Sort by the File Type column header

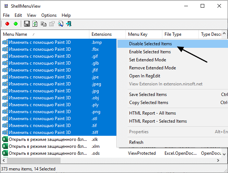tap(181, 34)
